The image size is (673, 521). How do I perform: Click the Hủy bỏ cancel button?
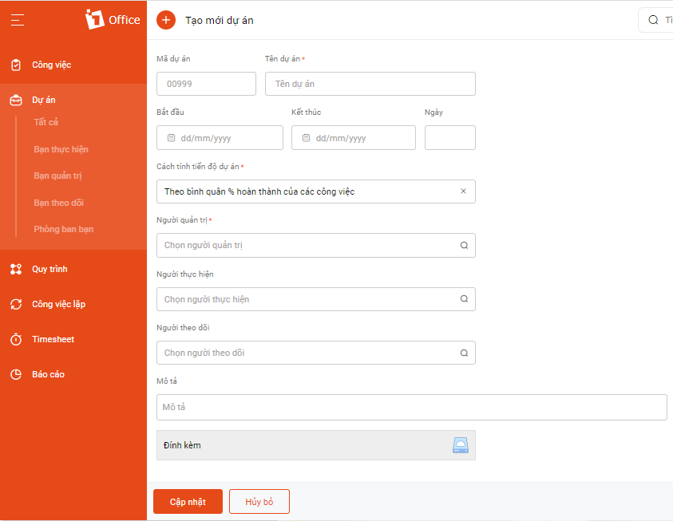259,501
